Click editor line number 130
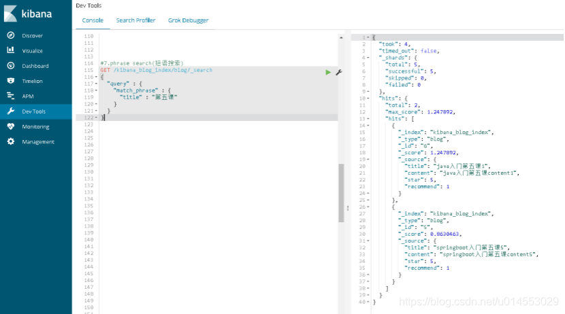The image size is (565, 314). click(88, 172)
